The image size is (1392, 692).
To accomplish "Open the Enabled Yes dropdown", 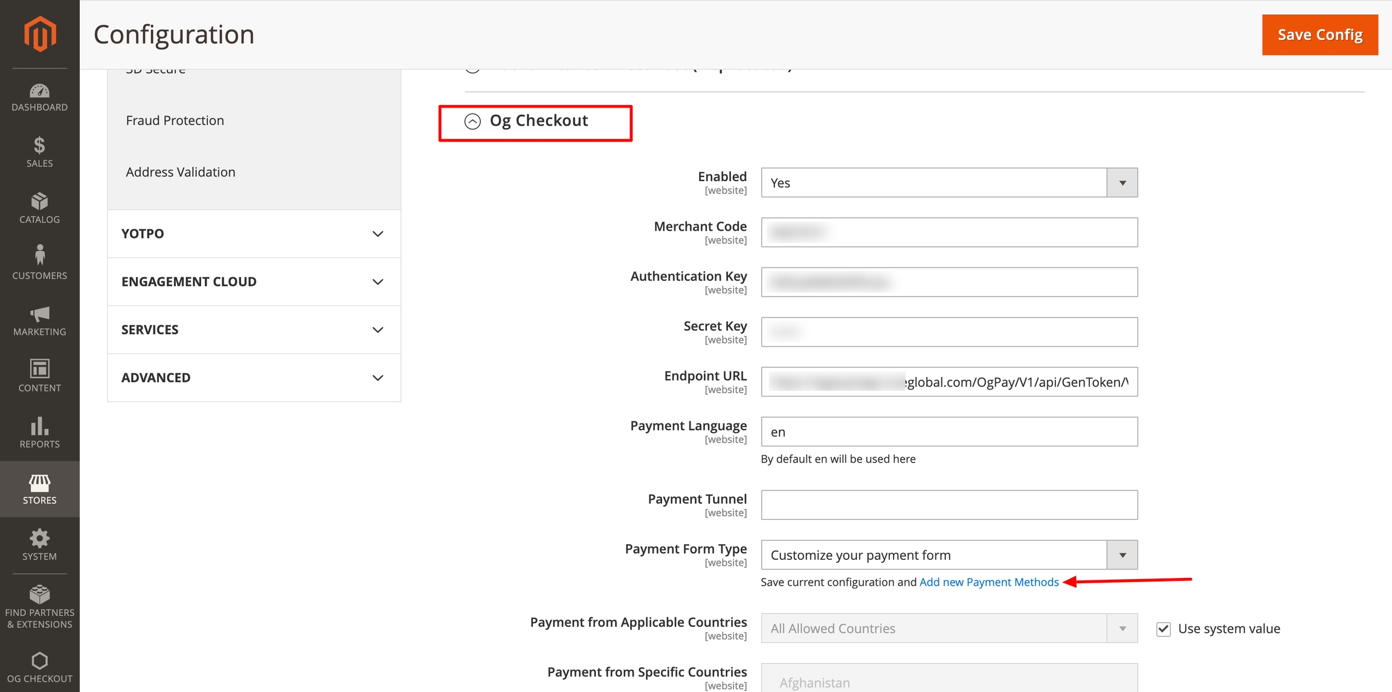I will 949,183.
